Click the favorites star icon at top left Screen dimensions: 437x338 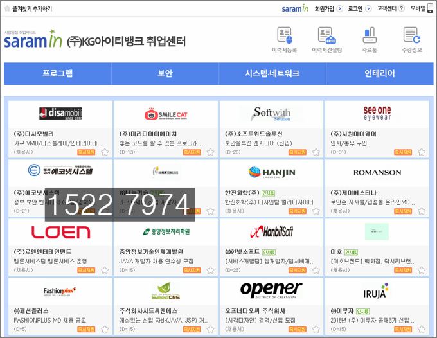coord(7,8)
